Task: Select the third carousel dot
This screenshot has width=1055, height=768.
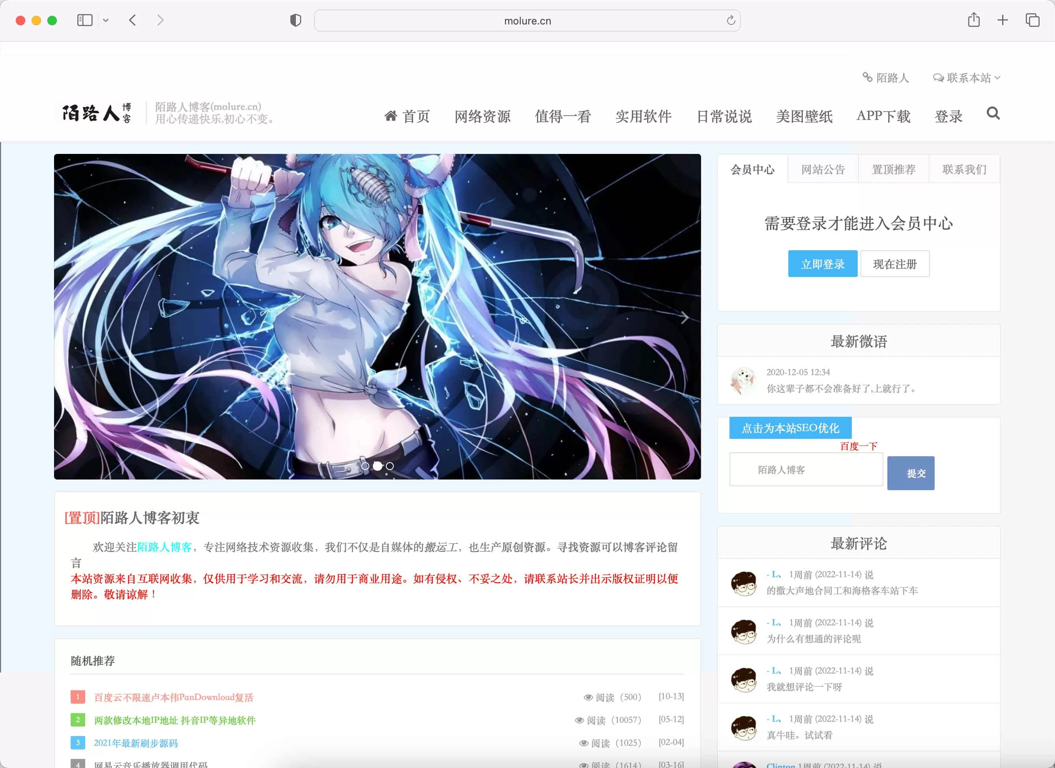Action: click(390, 466)
